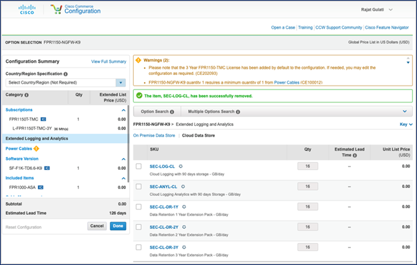Click the SEC-LOG-CL quantity field

(x=308, y=166)
